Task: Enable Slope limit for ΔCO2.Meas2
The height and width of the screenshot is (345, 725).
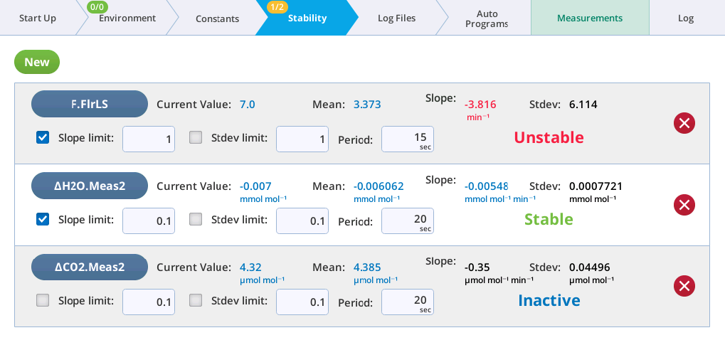Action: pos(43,301)
